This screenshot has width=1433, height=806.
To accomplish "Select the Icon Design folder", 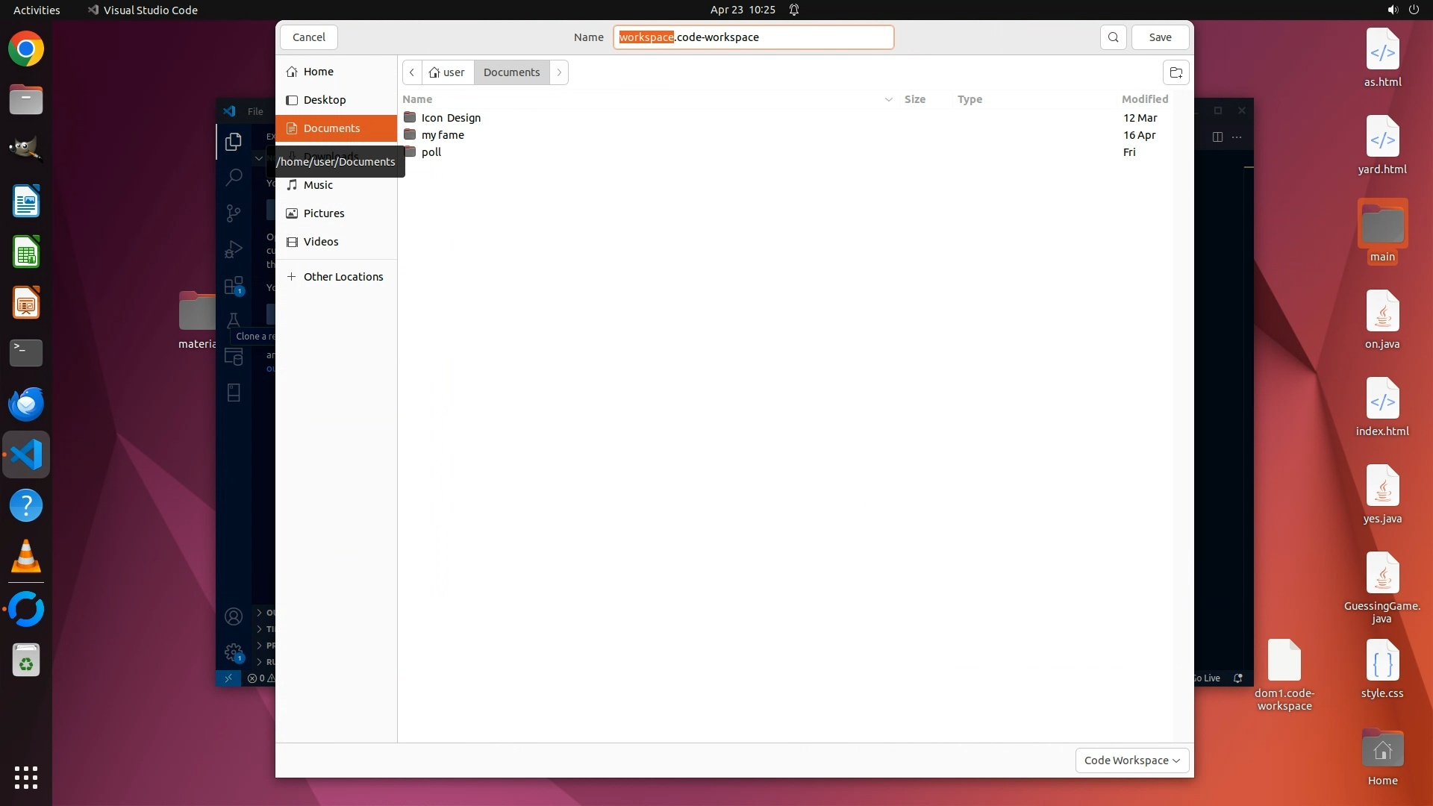I will click(x=451, y=118).
